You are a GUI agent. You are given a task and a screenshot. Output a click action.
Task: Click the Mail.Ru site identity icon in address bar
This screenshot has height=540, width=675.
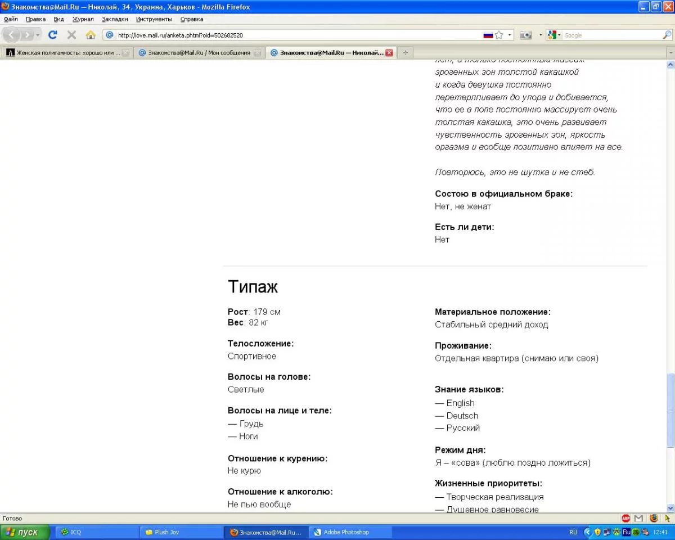110,35
